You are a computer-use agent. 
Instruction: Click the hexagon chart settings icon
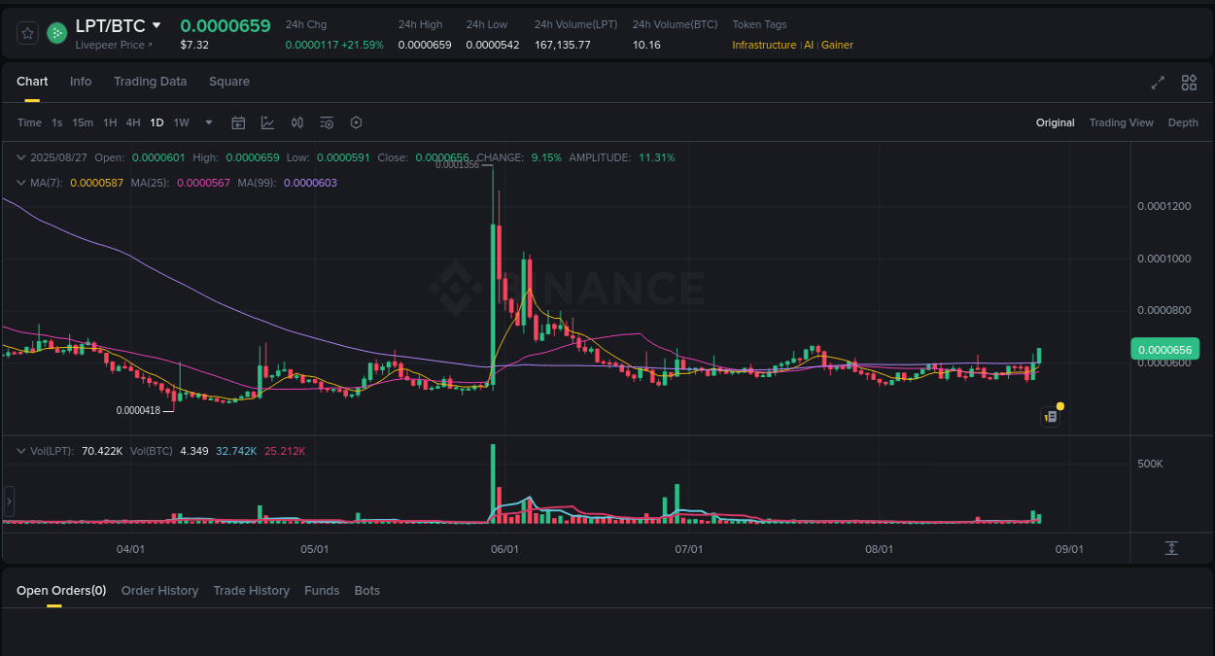click(356, 122)
